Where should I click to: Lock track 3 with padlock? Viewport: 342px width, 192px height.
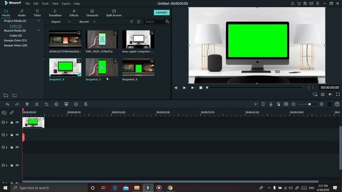click(x=12, y=135)
